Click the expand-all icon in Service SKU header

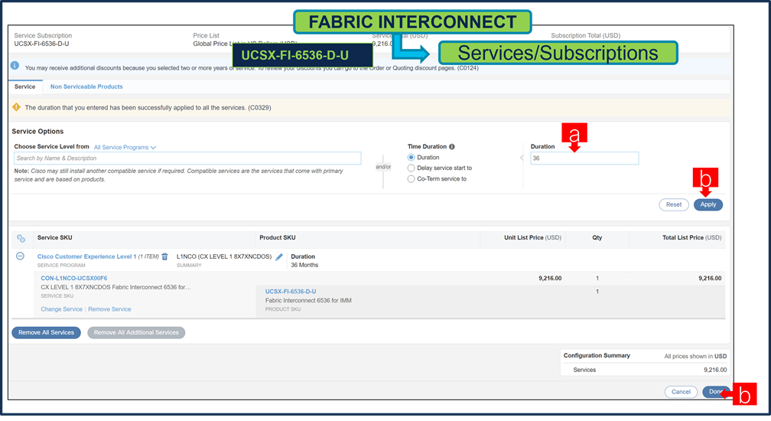tap(21, 238)
